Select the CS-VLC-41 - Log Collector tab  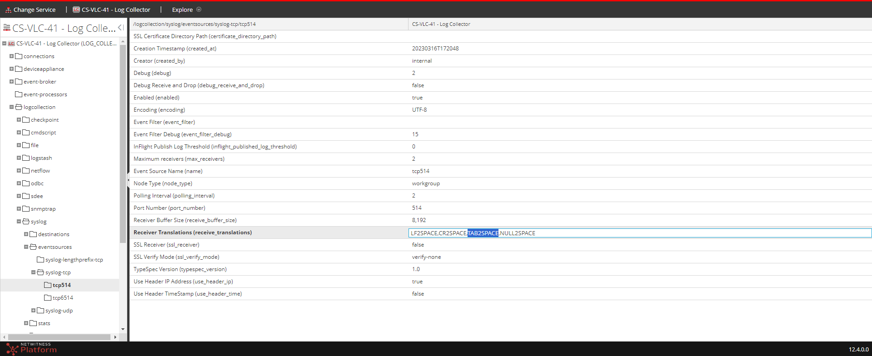click(115, 10)
